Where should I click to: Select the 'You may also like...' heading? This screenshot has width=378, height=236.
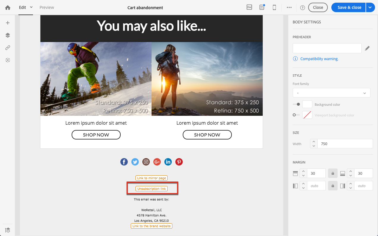(151, 26)
